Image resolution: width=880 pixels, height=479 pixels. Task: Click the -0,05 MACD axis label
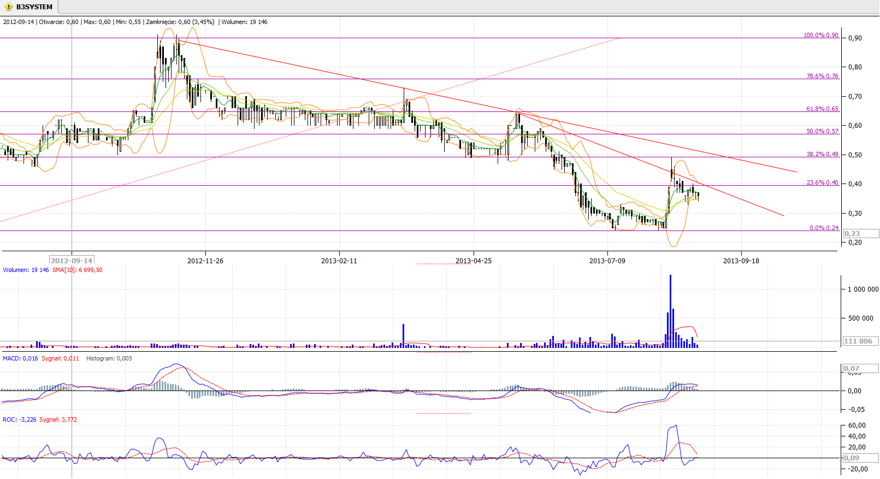[856, 409]
